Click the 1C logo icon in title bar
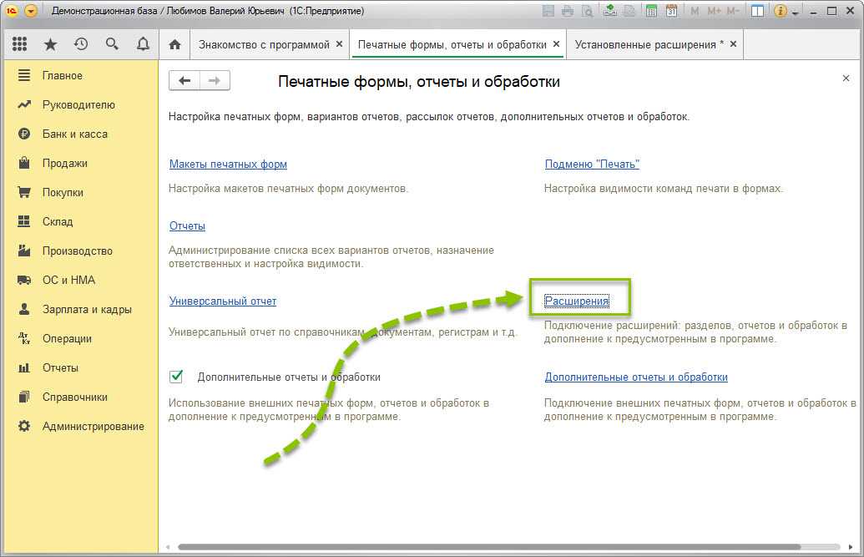The height and width of the screenshot is (557, 864). (x=12, y=11)
